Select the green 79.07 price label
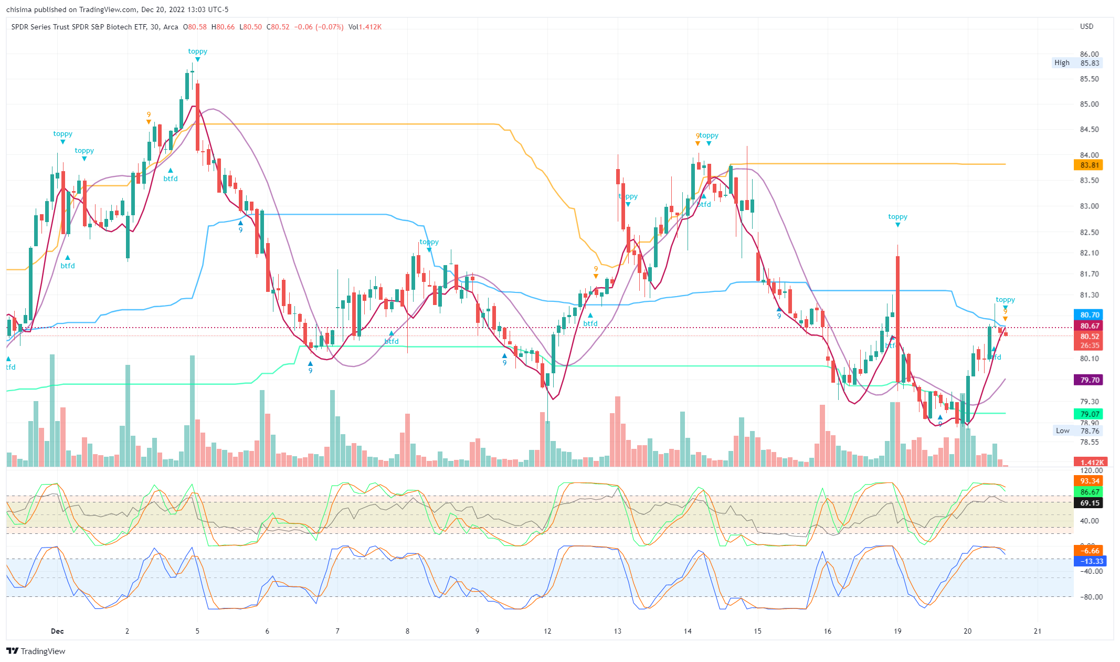This screenshot has height=662, width=1120. tap(1088, 414)
